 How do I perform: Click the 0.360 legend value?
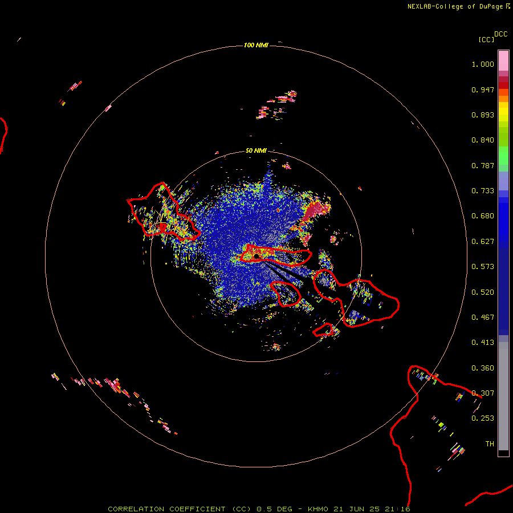(483, 368)
